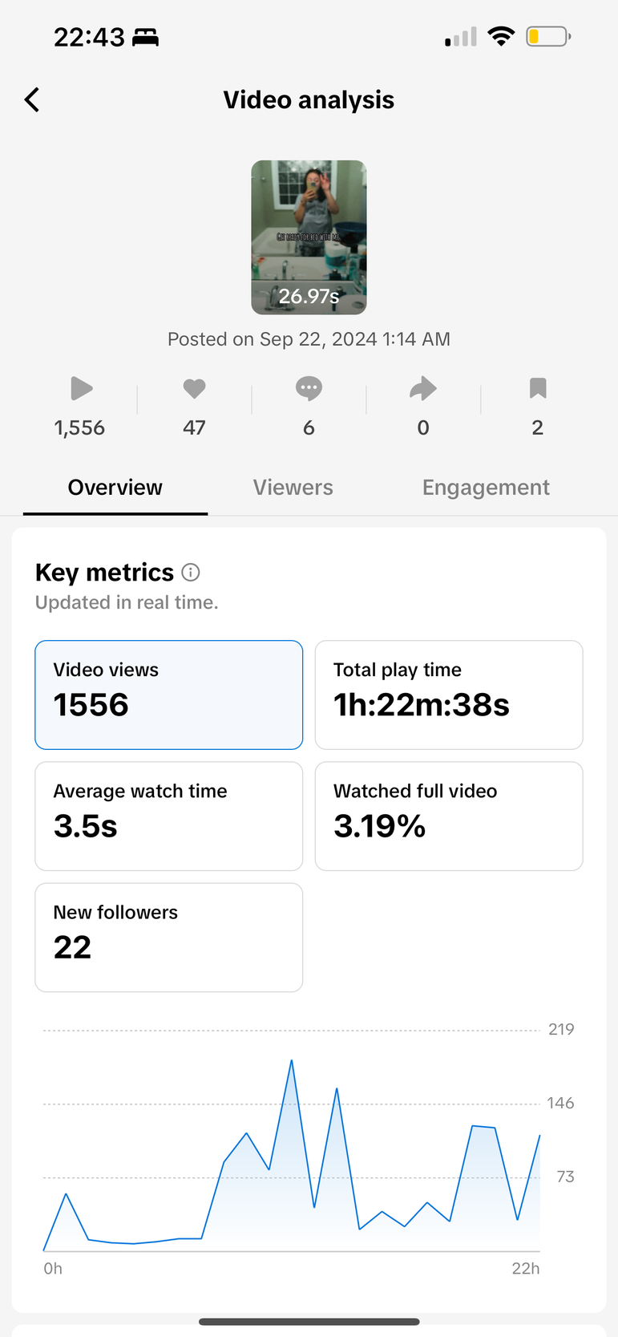Tap the battery status icon
The width and height of the screenshot is (618, 1337).
click(548, 37)
